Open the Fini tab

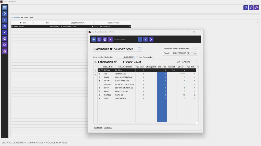(32, 17)
